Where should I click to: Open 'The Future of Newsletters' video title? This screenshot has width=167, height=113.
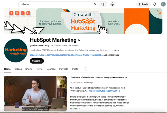[99, 77]
